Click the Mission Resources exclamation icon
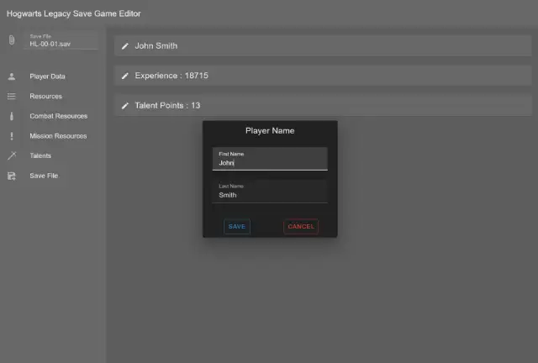Viewport: 538px width, 363px height. coord(12,136)
